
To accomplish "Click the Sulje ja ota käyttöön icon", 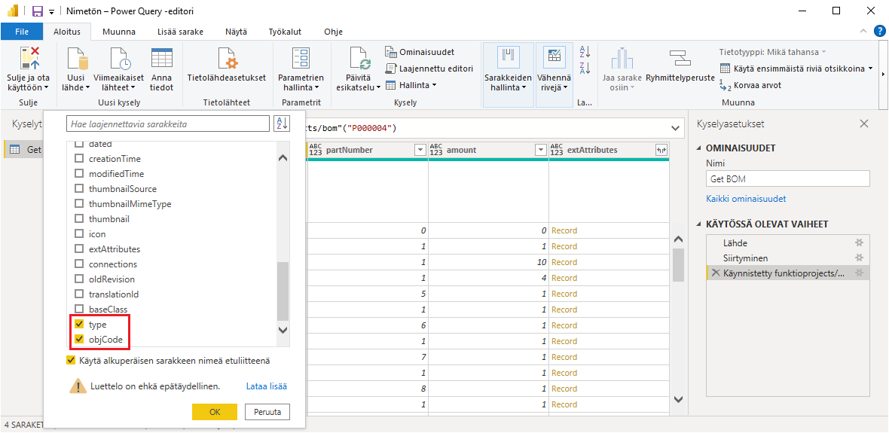I will point(29,59).
